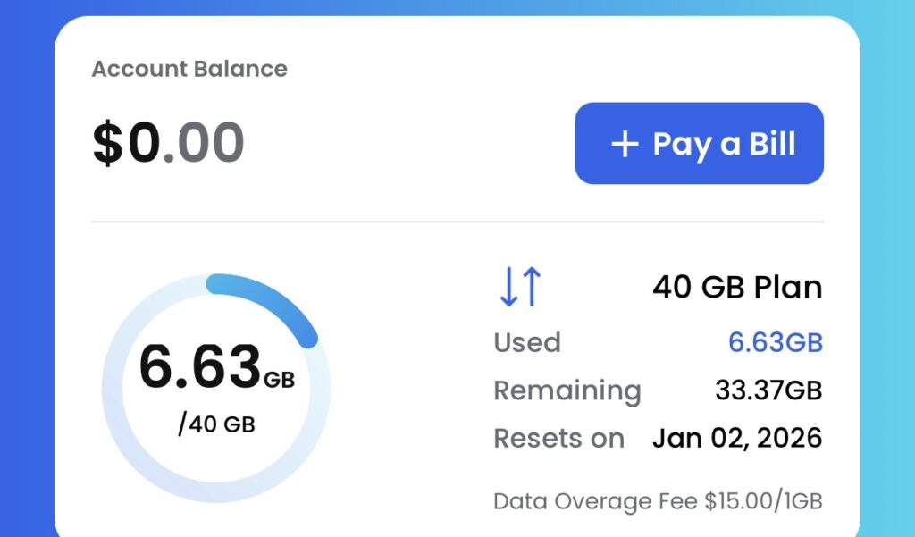Tap the 33.37GB remaining value
915x537 pixels.
click(x=768, y=390)
